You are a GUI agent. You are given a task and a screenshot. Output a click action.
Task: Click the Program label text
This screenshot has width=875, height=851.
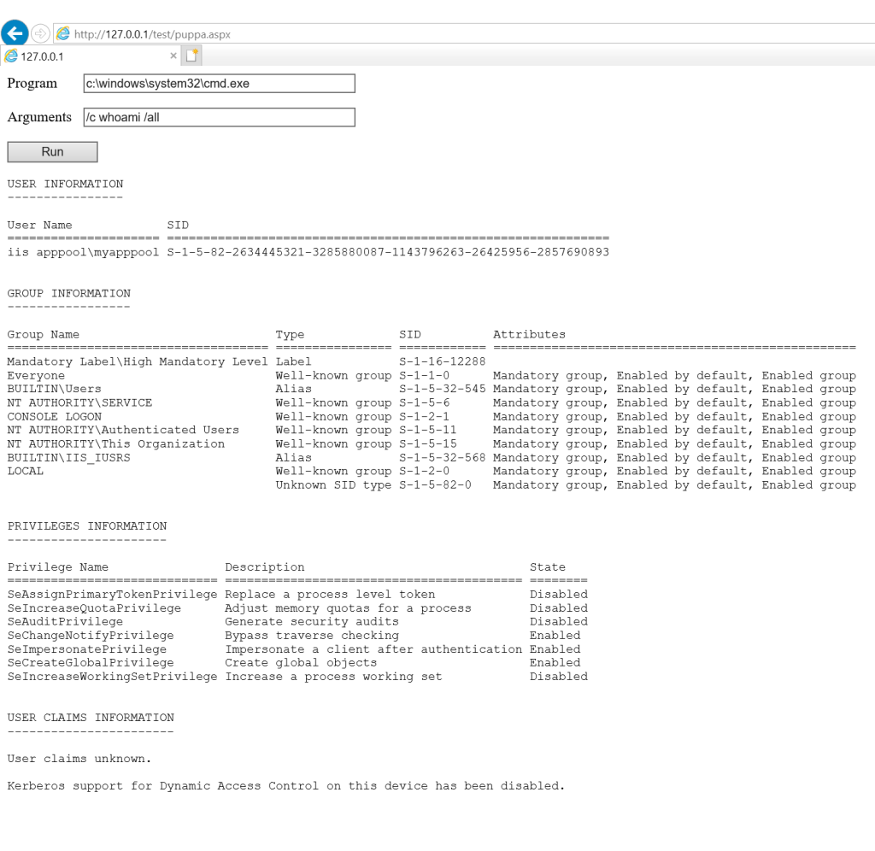point(32,84)
